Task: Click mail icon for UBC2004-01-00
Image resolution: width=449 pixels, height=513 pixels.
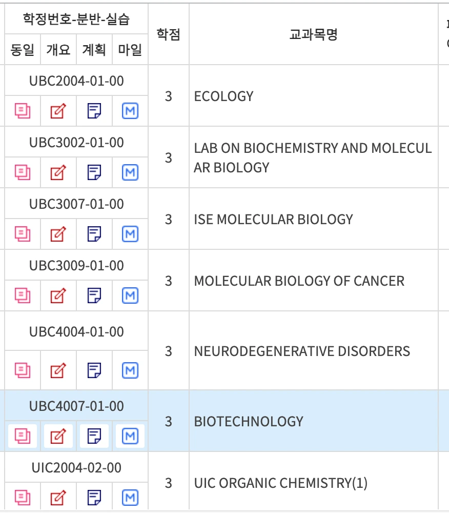Action: tap(130, 111)
